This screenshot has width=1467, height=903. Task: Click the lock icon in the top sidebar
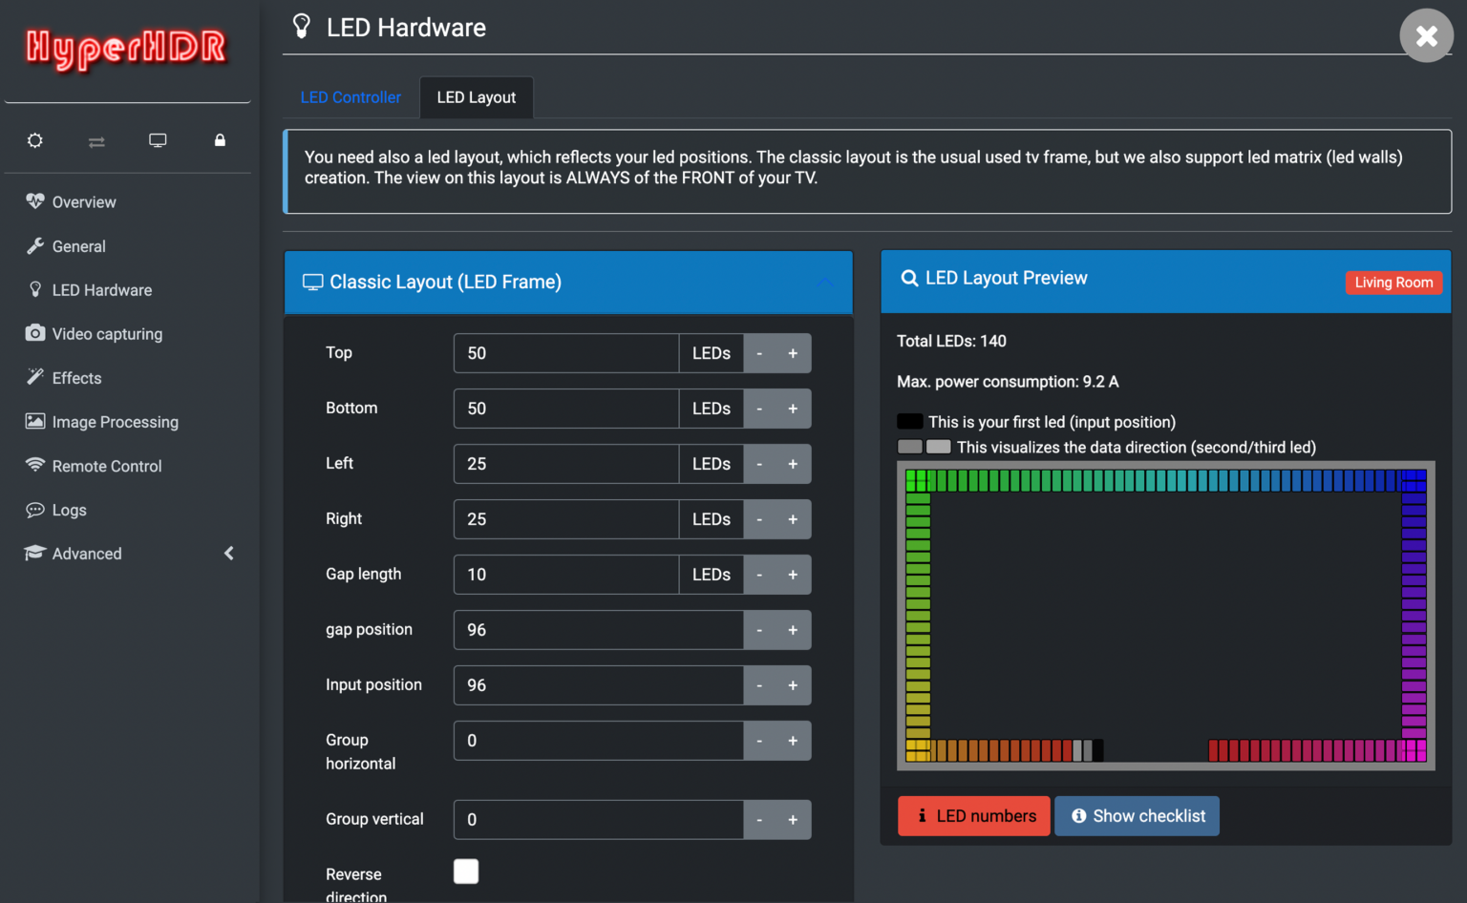[x=220, y=140]
